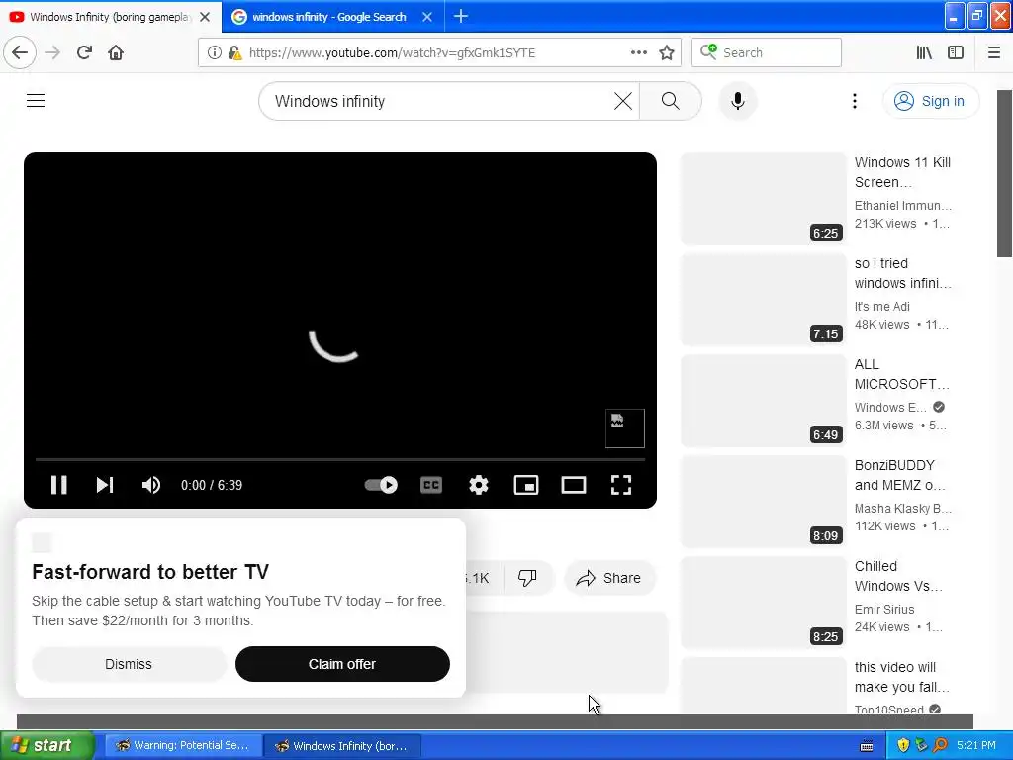Go back with the browser back arrow
This screenshot has height=760, width=1013.
click(x=20, y=52)
